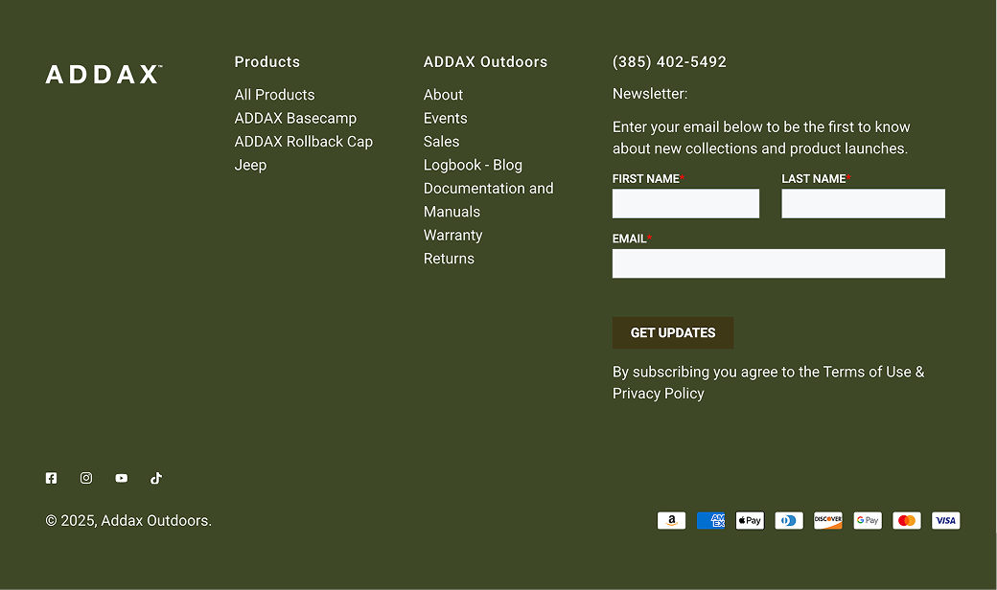Open the TikTok social icon
Image resolution: width=997 pixels, height=590 pixels.
coord(156,478)
